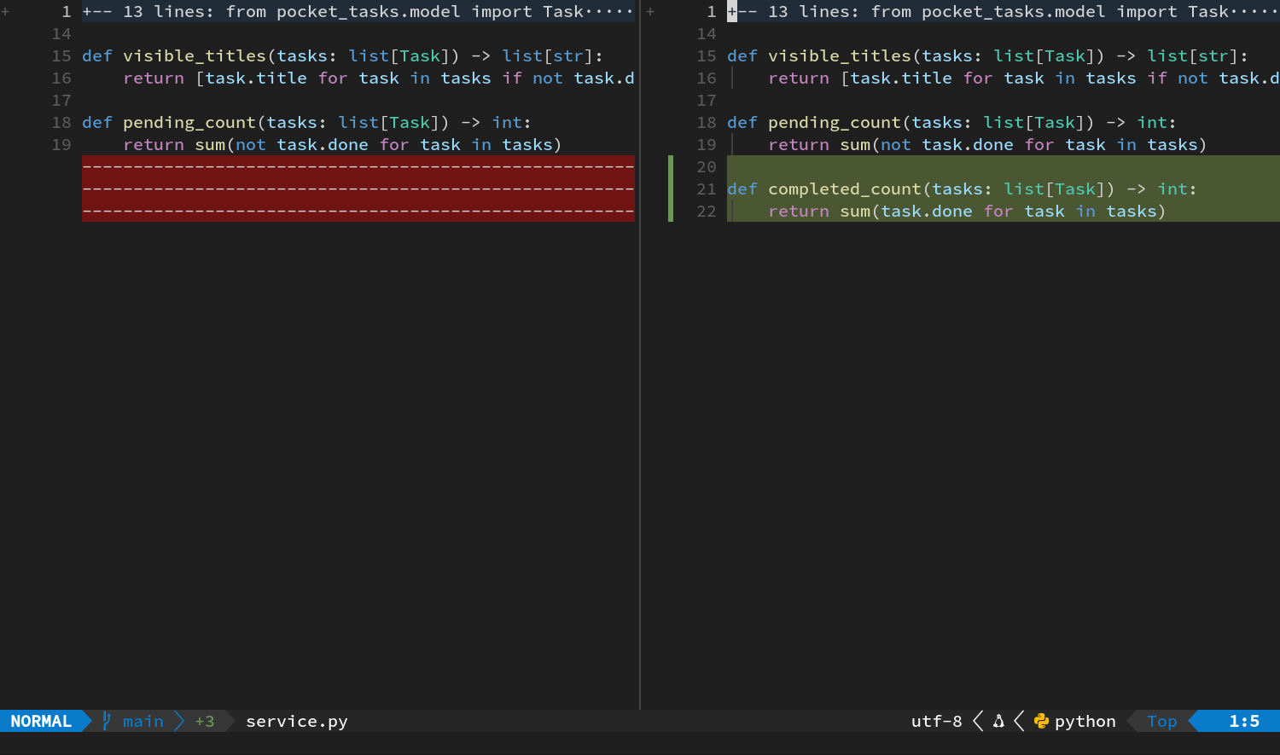Viewport: 1280px width, 755px height.
Task: Click the 'service.py' filename in statusline
Action: [x=297, y=721]
